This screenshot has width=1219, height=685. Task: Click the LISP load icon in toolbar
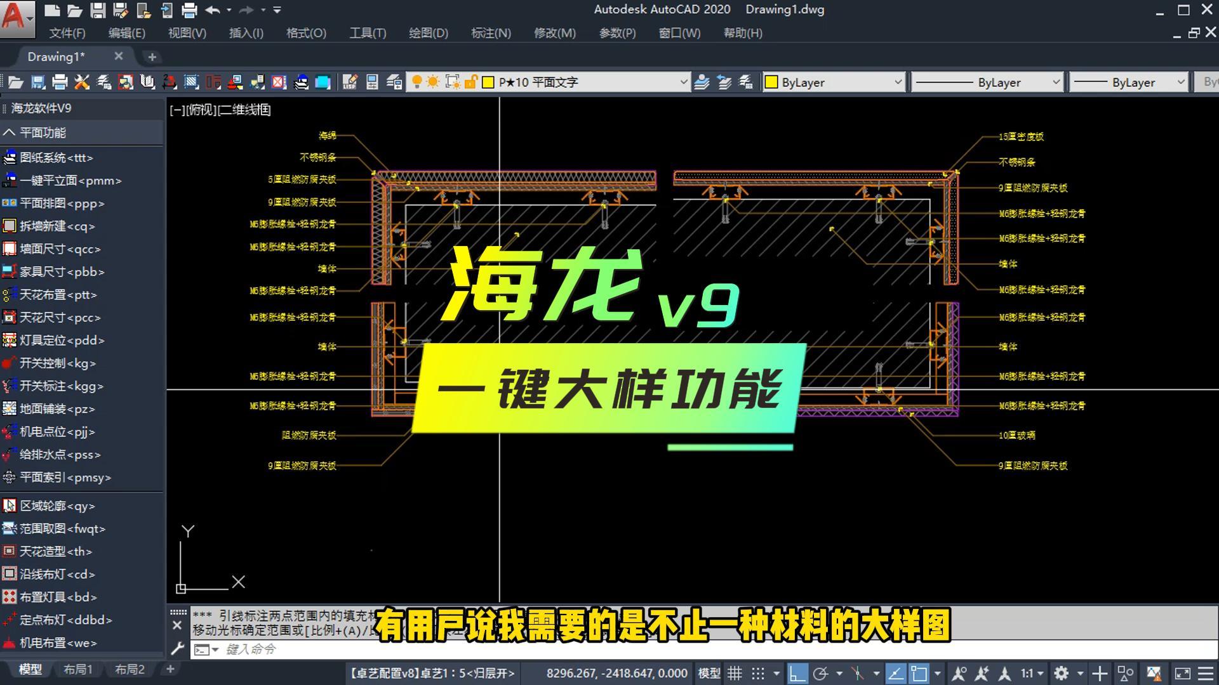point(350,82)
